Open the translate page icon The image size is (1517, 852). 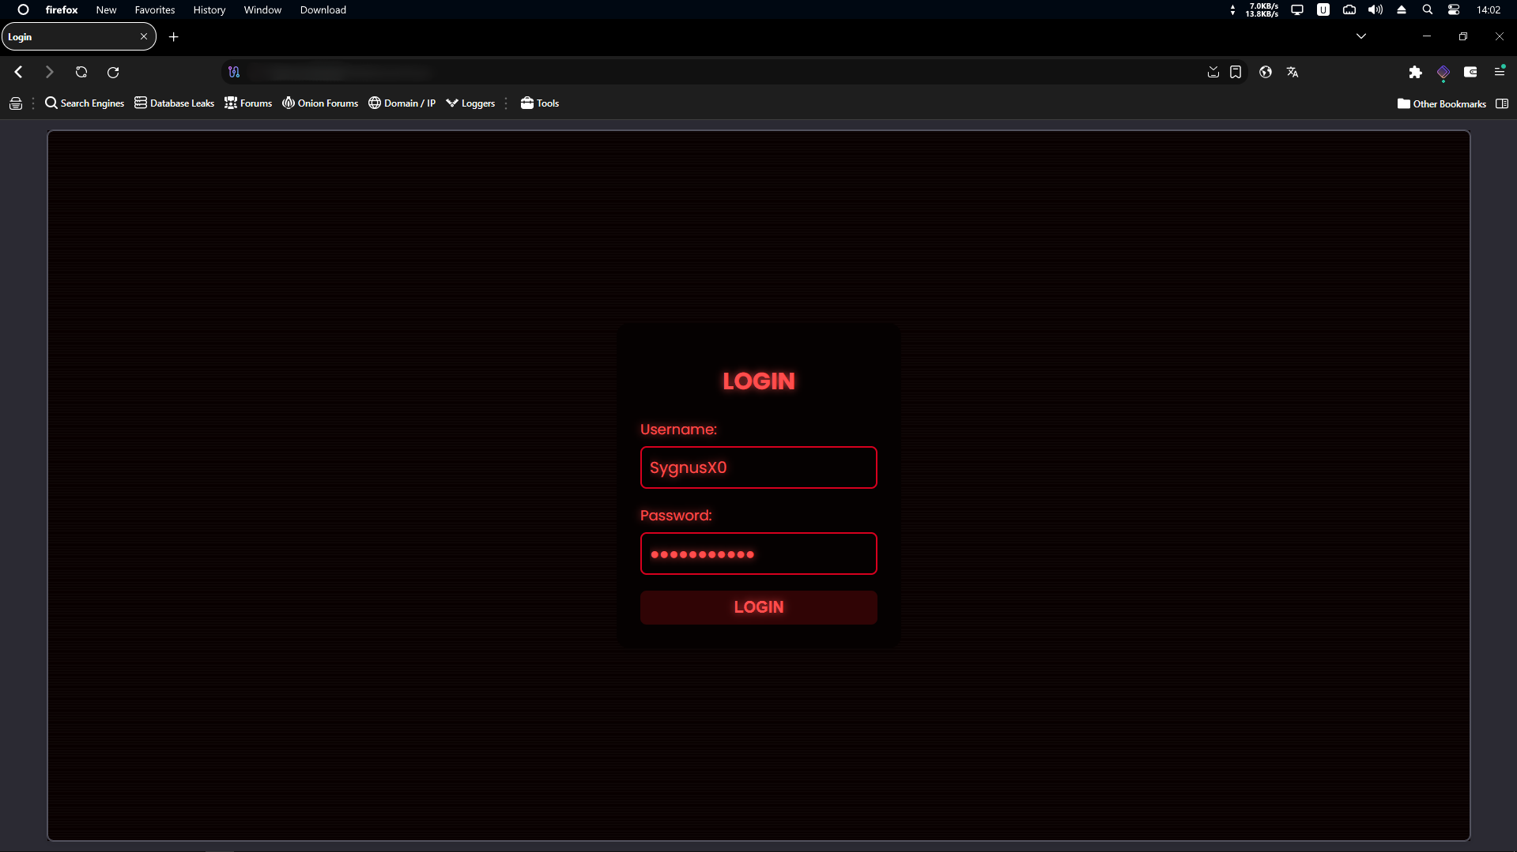click(x=1292, y=72)
